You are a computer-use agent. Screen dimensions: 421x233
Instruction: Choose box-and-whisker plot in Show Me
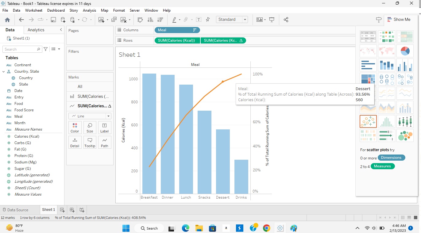[x=405, y=121]
